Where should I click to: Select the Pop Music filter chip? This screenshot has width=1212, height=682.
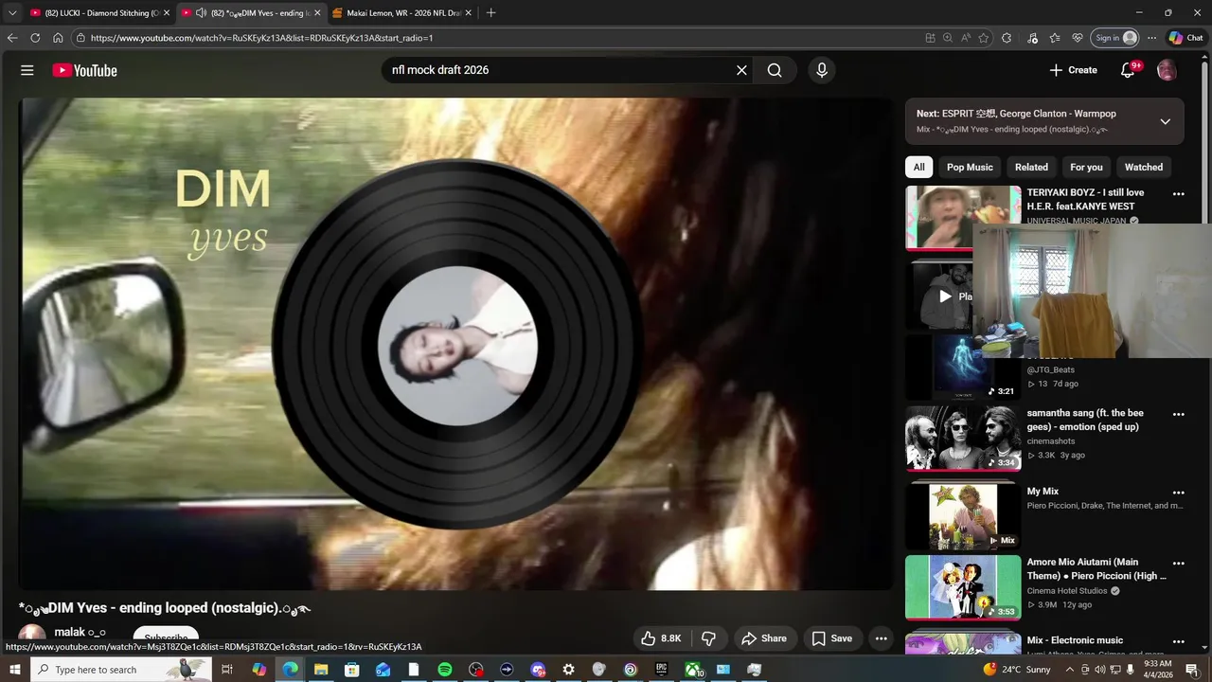coord(970,168)
